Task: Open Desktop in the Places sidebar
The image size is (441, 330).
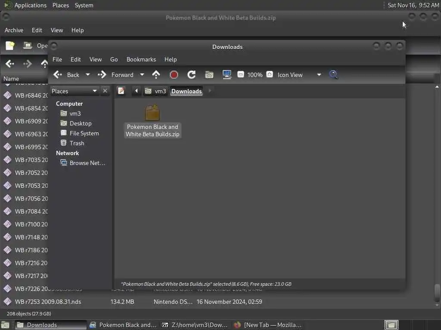Action: click(81, 123)
